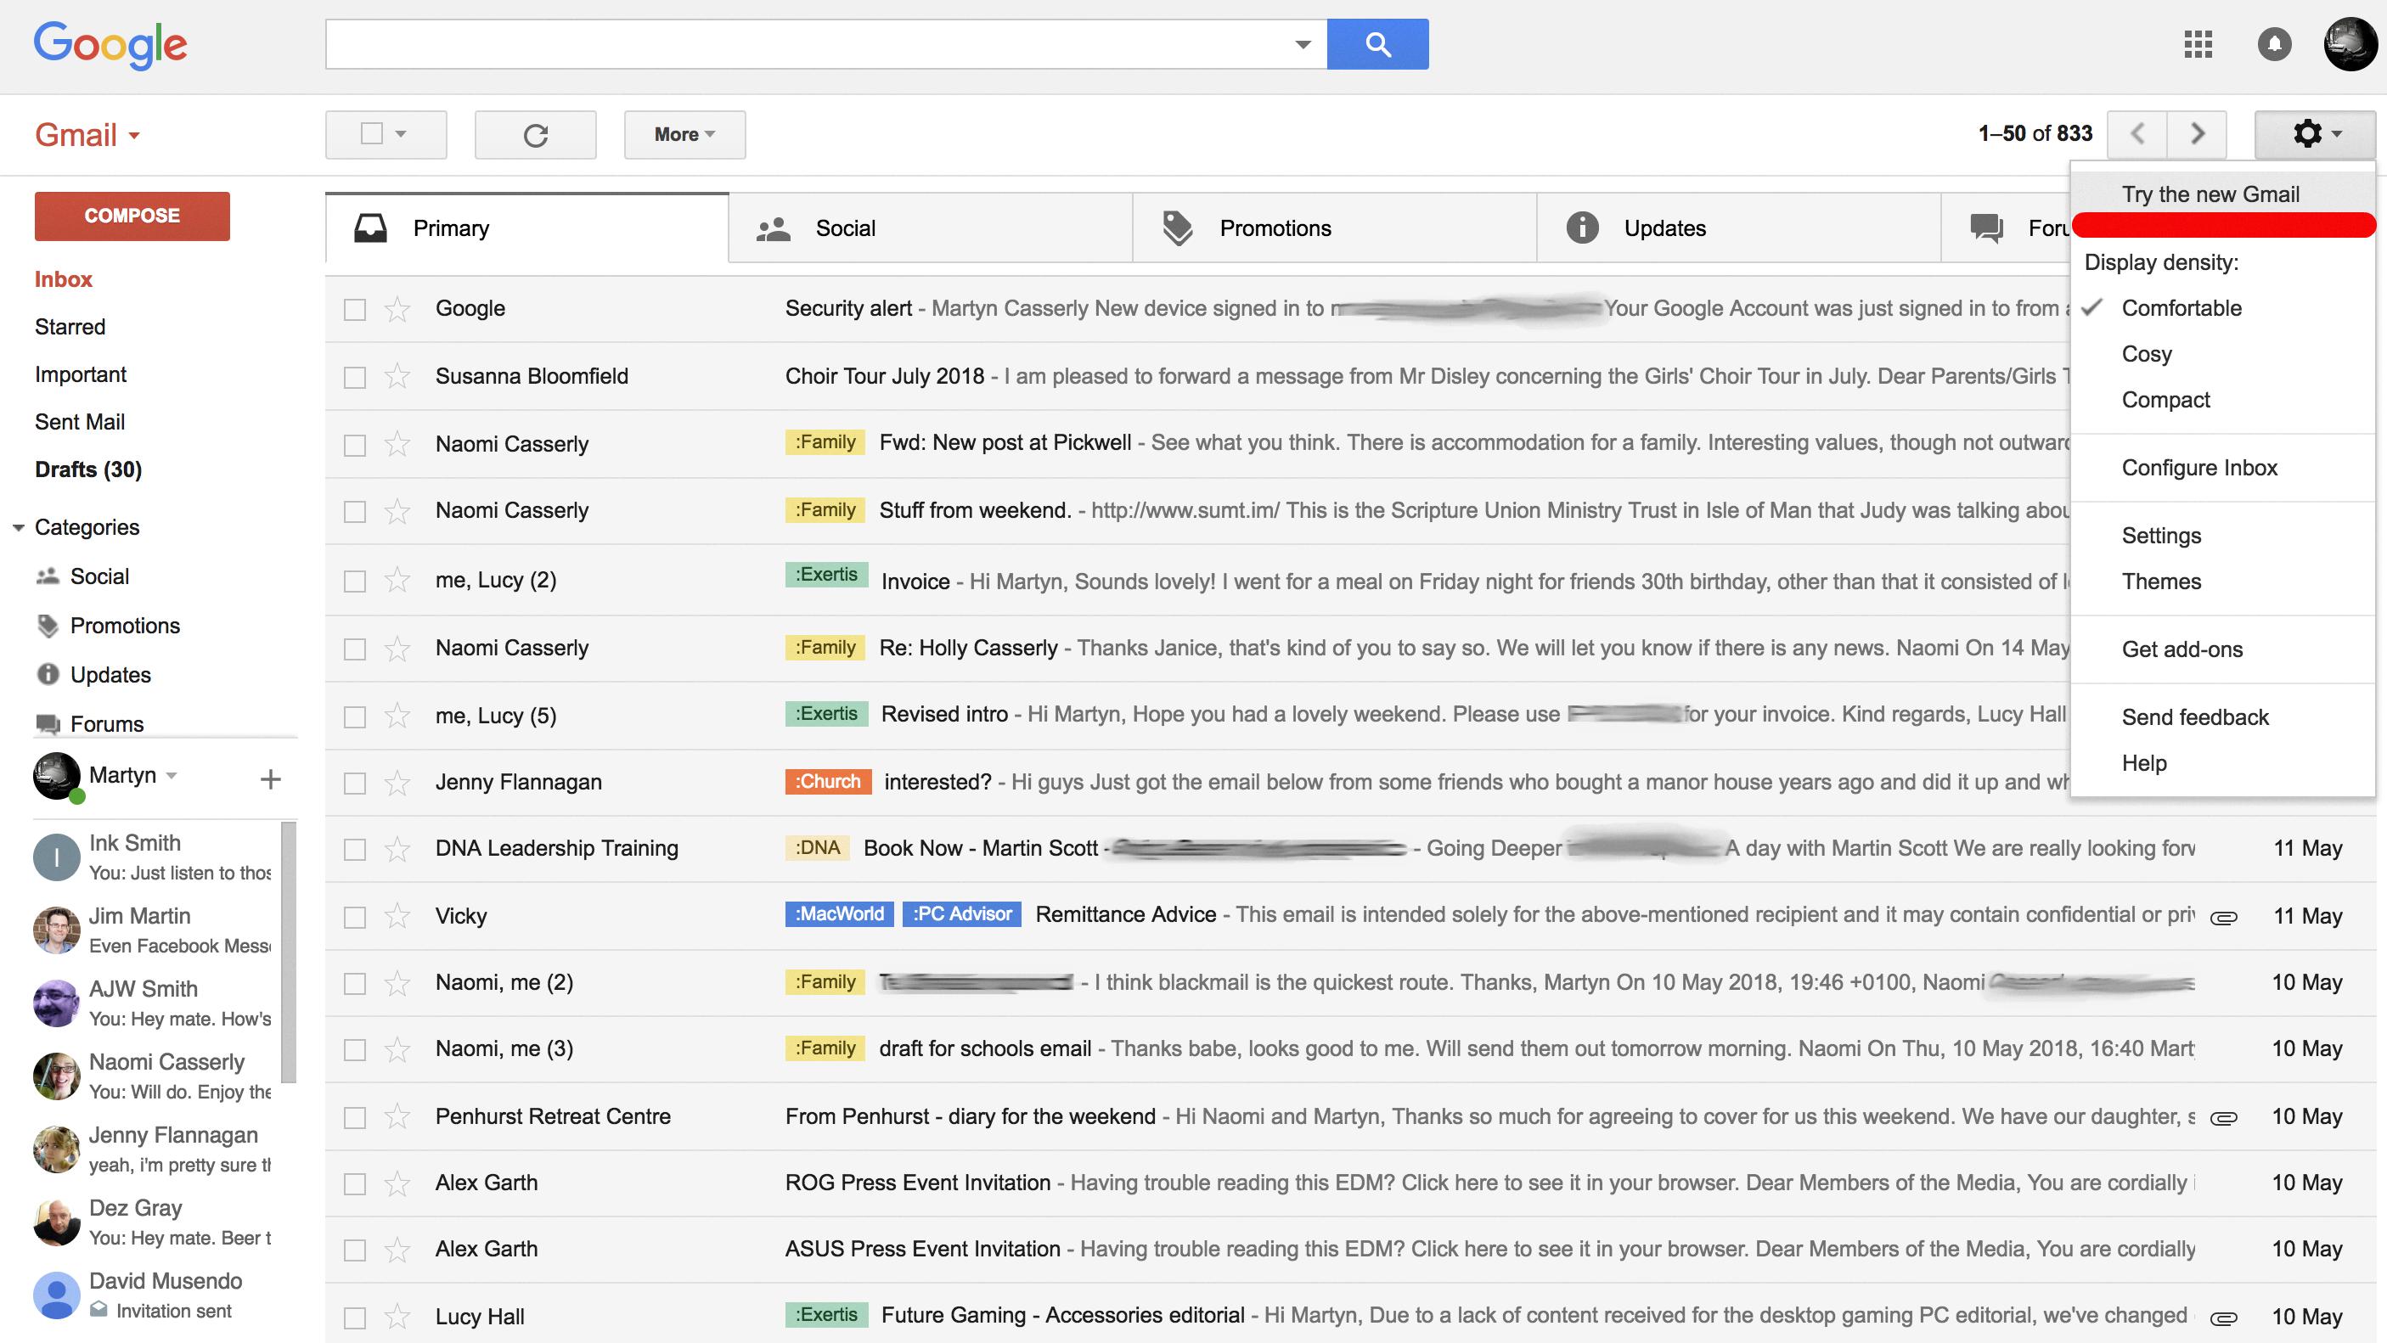Select Themes from the dropdown menu
Viewport: 2387px width, 1343px height.
coord(2161,581)
